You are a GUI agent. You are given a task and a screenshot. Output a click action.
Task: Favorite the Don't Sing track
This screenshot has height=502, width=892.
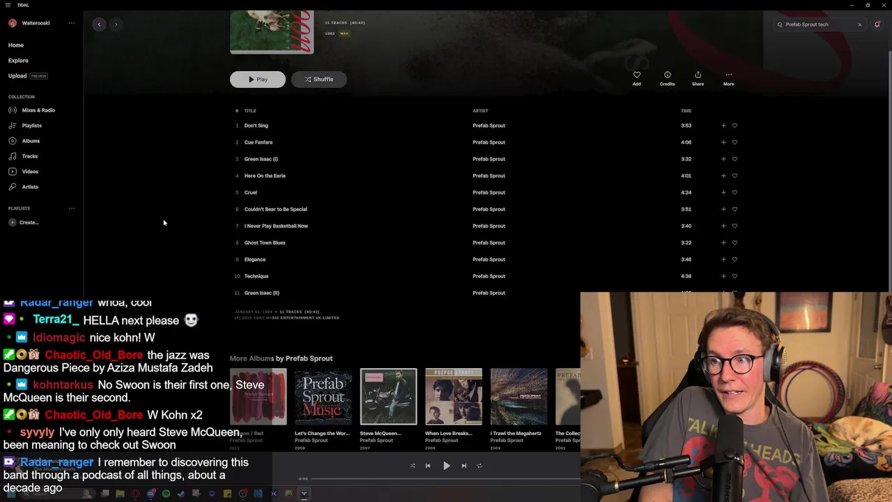tap(735, 125)
